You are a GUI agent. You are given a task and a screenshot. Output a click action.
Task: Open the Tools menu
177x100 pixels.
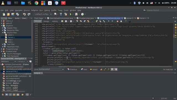[x=66, y=10]
